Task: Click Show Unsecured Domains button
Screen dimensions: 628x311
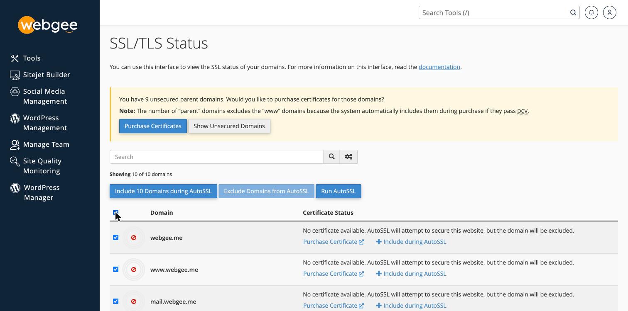Action: click(x=229, y=126)
